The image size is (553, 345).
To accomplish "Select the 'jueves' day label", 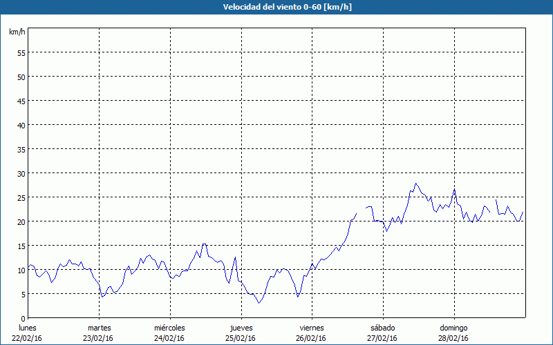I will 241,328.
